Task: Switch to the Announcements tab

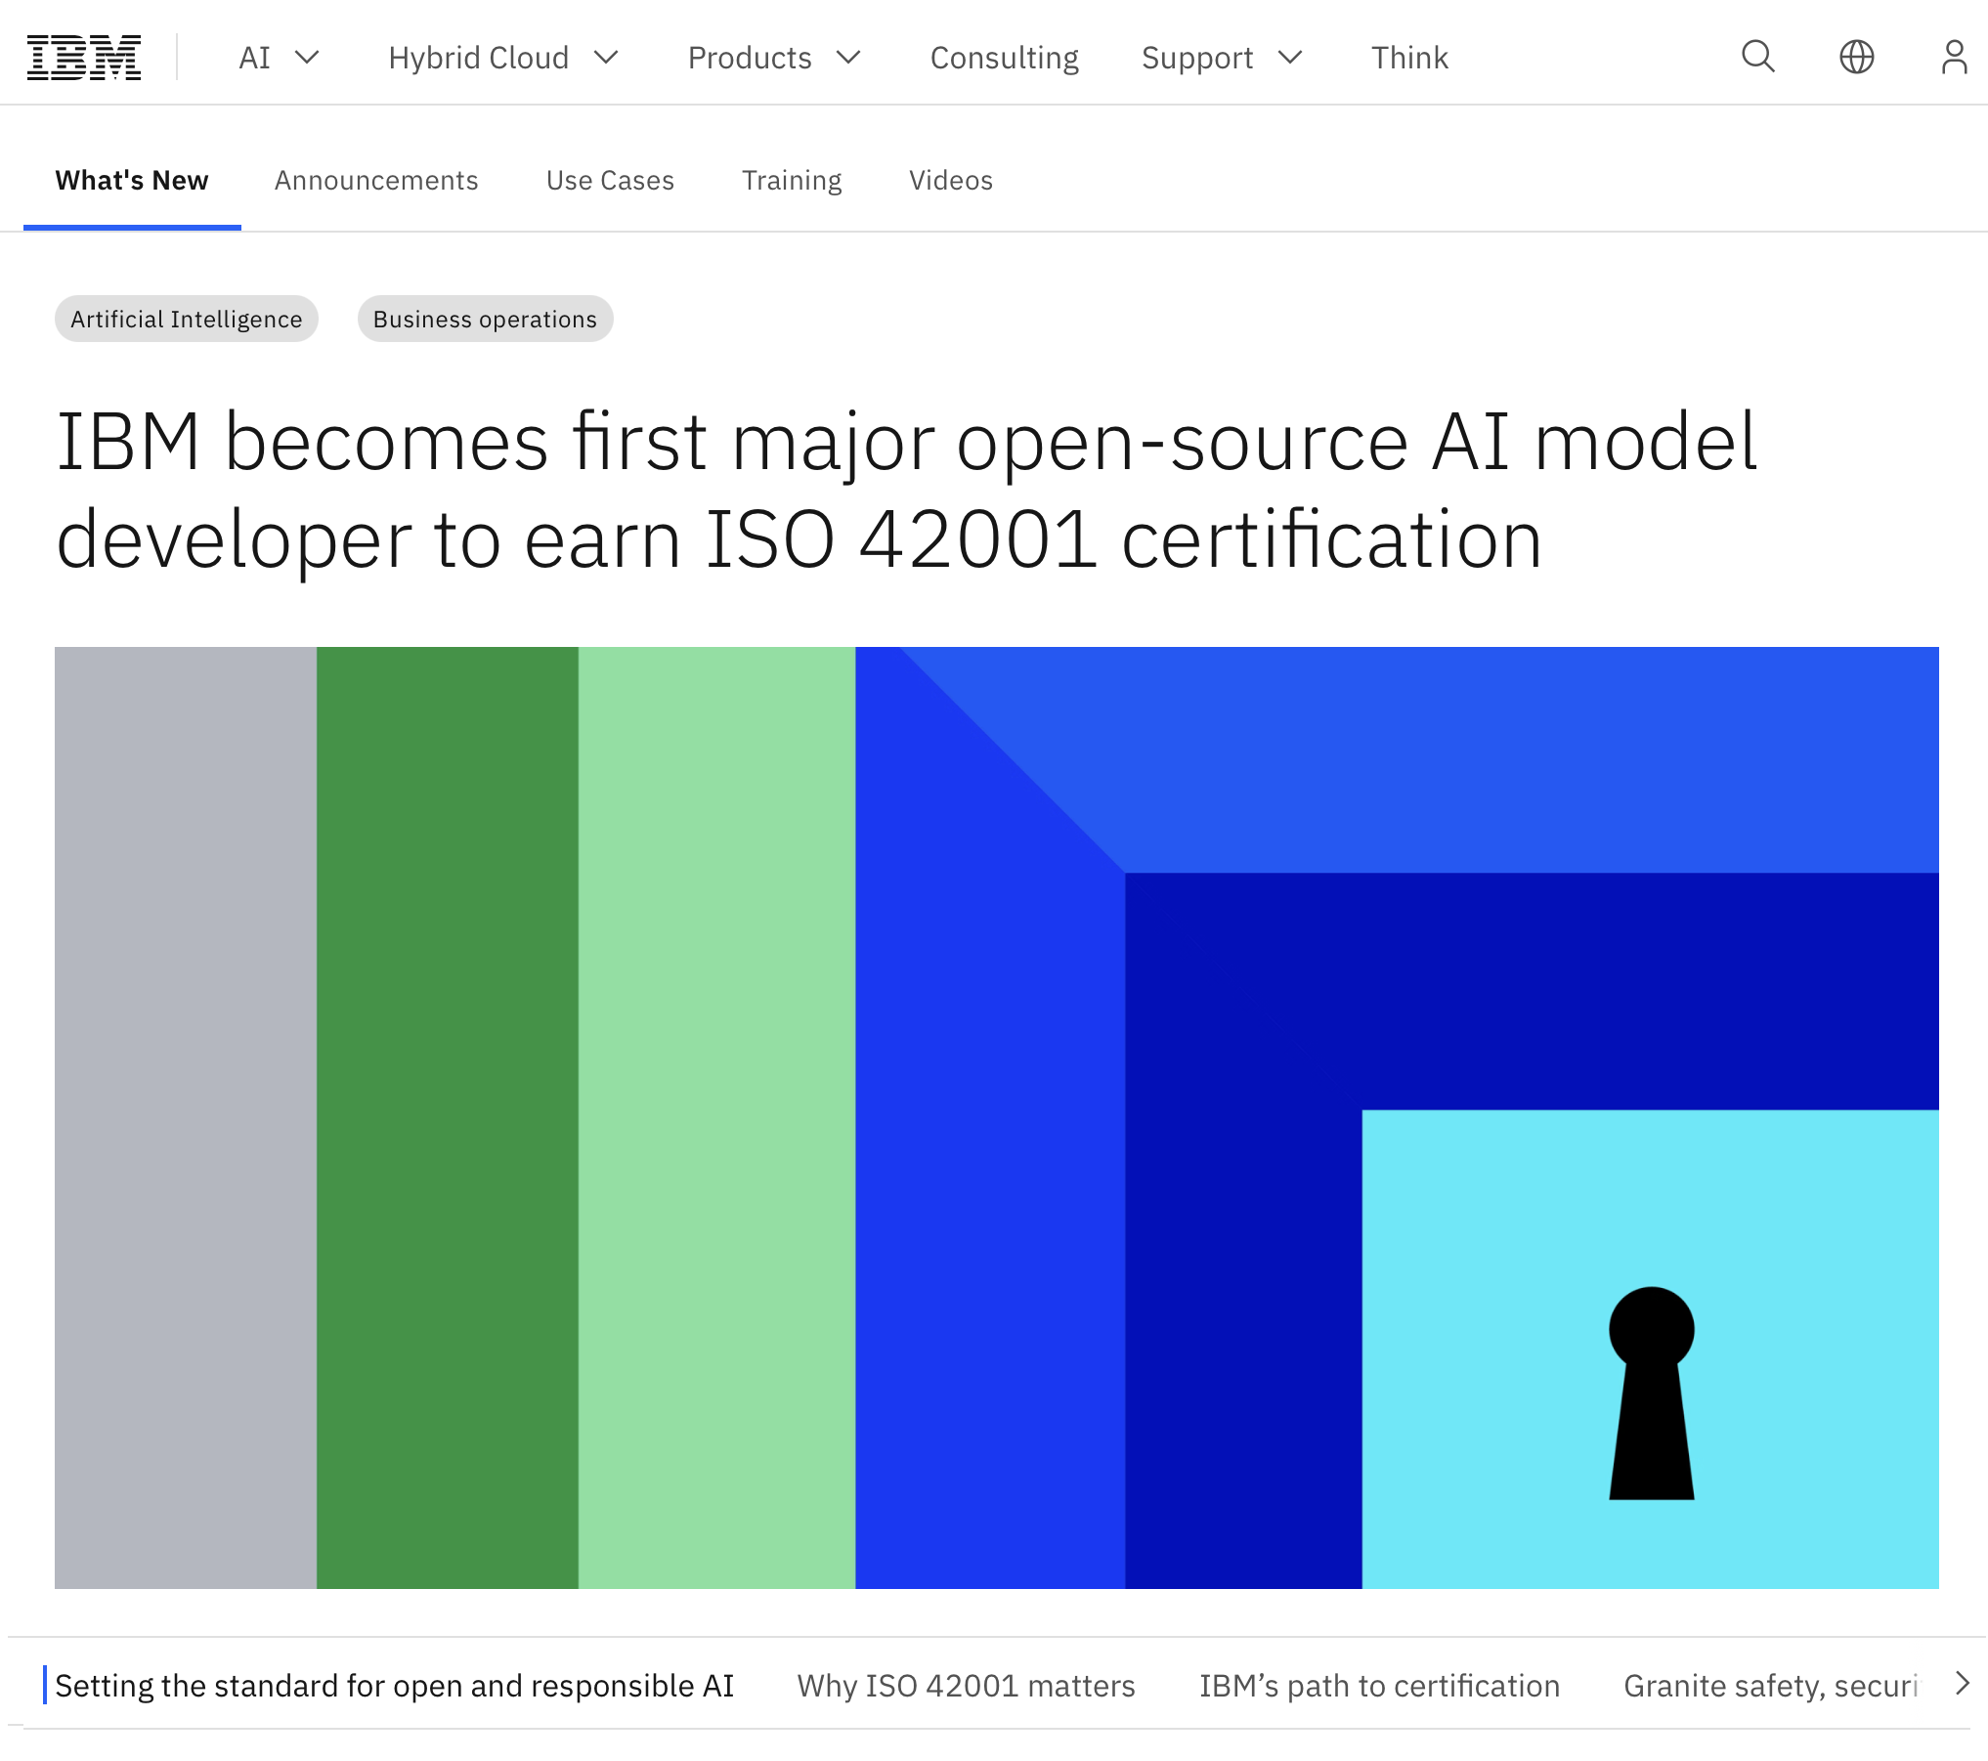Action: [376, 181]
